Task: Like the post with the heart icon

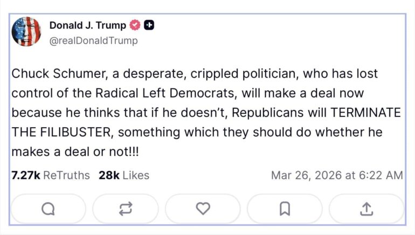Action: click(x=203, y=209)
